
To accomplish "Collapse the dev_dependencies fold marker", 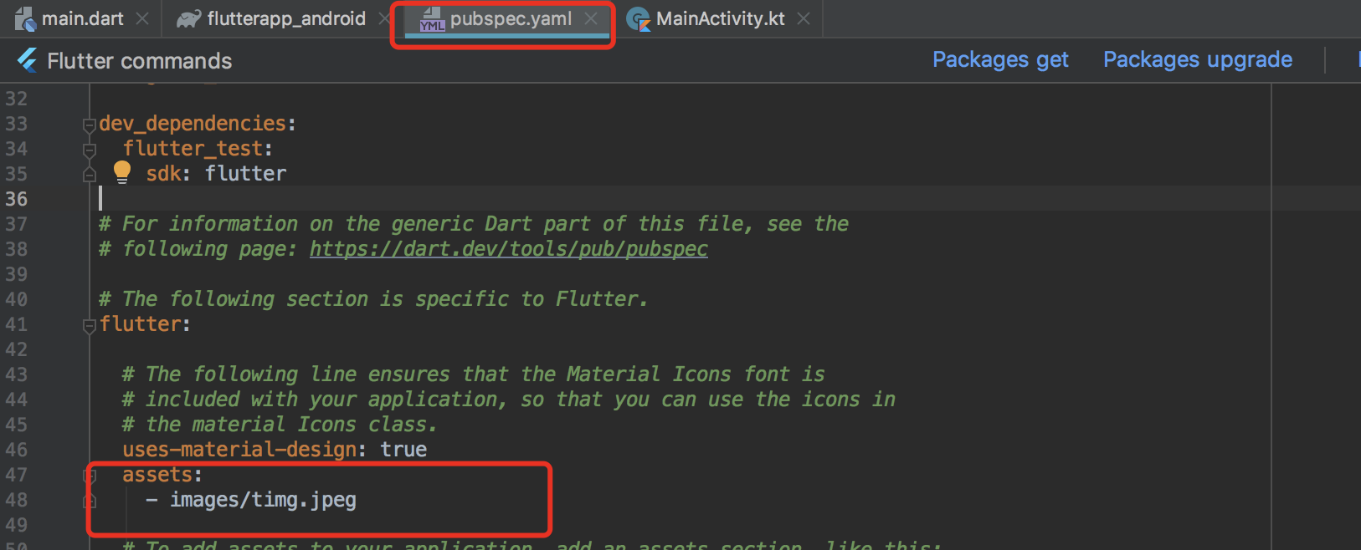I will tap(90, 125).
